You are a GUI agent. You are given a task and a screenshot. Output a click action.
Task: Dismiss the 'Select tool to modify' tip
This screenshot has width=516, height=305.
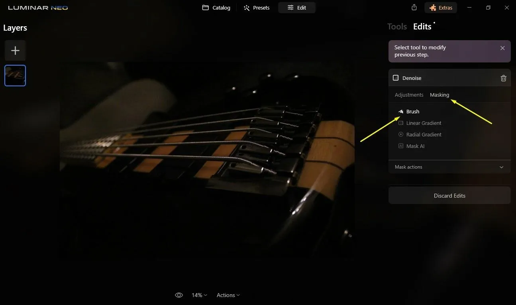pyautogui.click(x=502, y=48)
